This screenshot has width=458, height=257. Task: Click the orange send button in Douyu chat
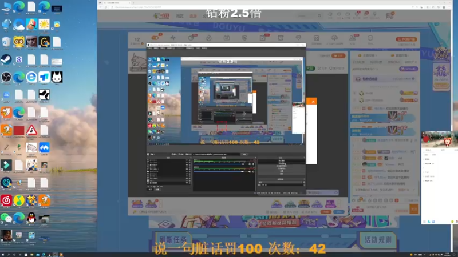point(414,208)
